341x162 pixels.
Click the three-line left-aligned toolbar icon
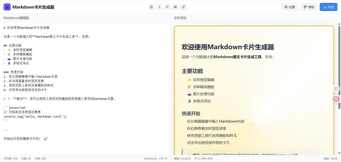167,7
